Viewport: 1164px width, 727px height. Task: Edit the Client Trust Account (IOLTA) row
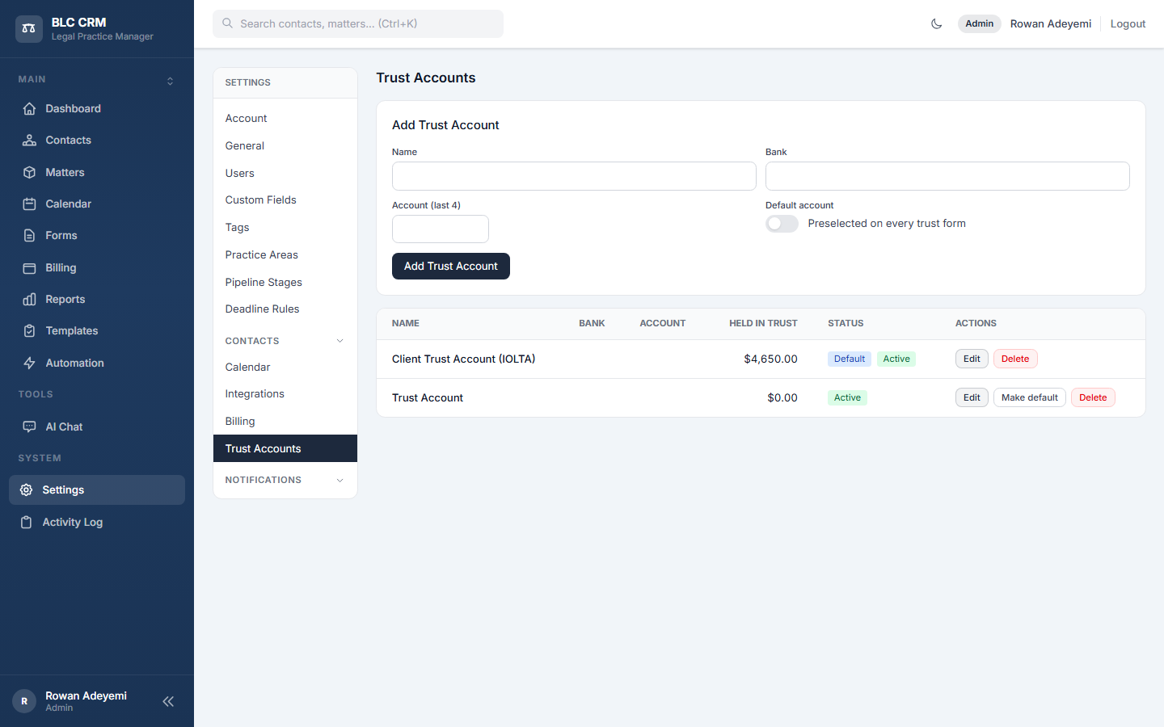pyautogui.click(x=972, y=359)
